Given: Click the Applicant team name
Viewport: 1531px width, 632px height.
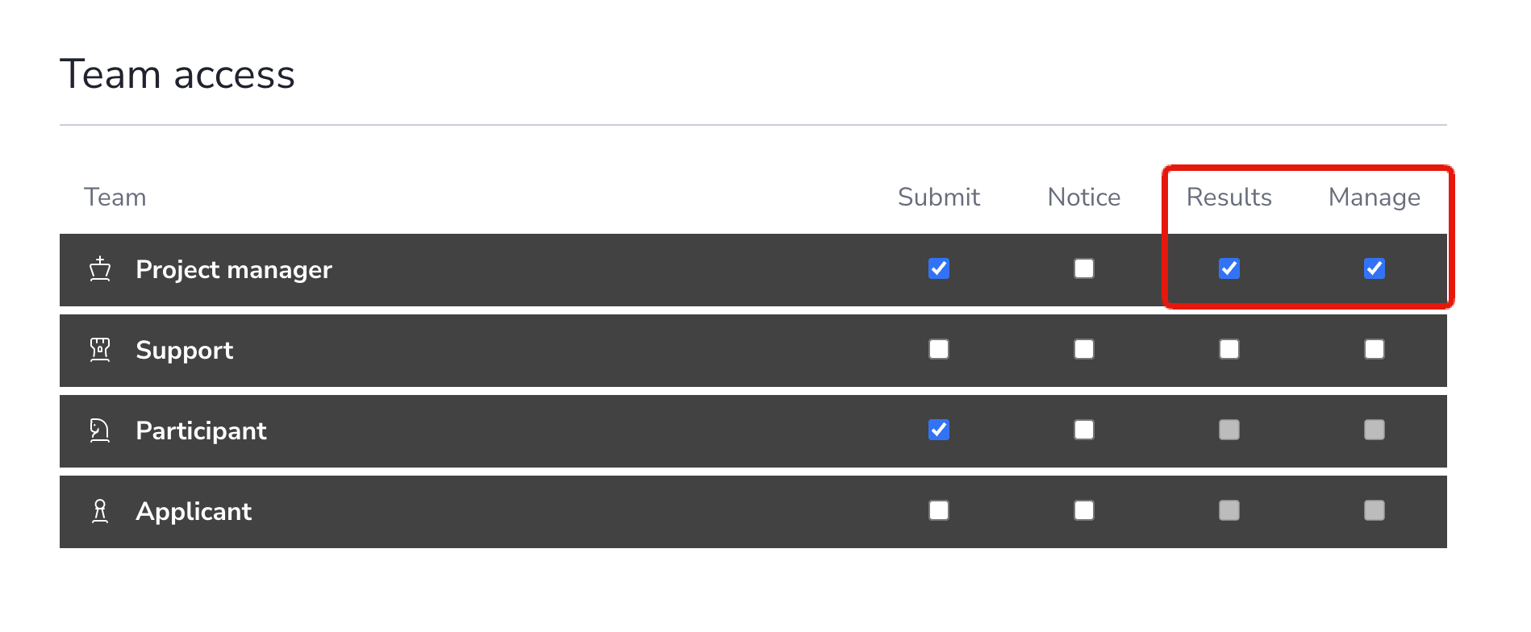Looking at the screenshot, I should [x=194, y=512].
